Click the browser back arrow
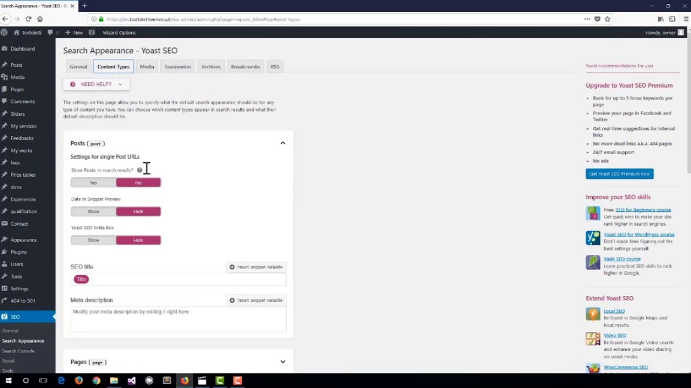This screenshot has width=691, height=388. [x=5, y=19]
